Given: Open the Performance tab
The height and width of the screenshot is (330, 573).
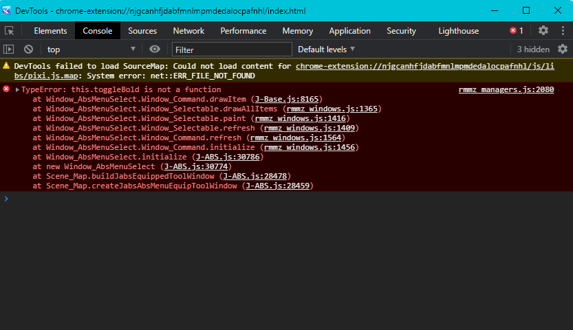Looking at the screenshot, I should [244, 31].
